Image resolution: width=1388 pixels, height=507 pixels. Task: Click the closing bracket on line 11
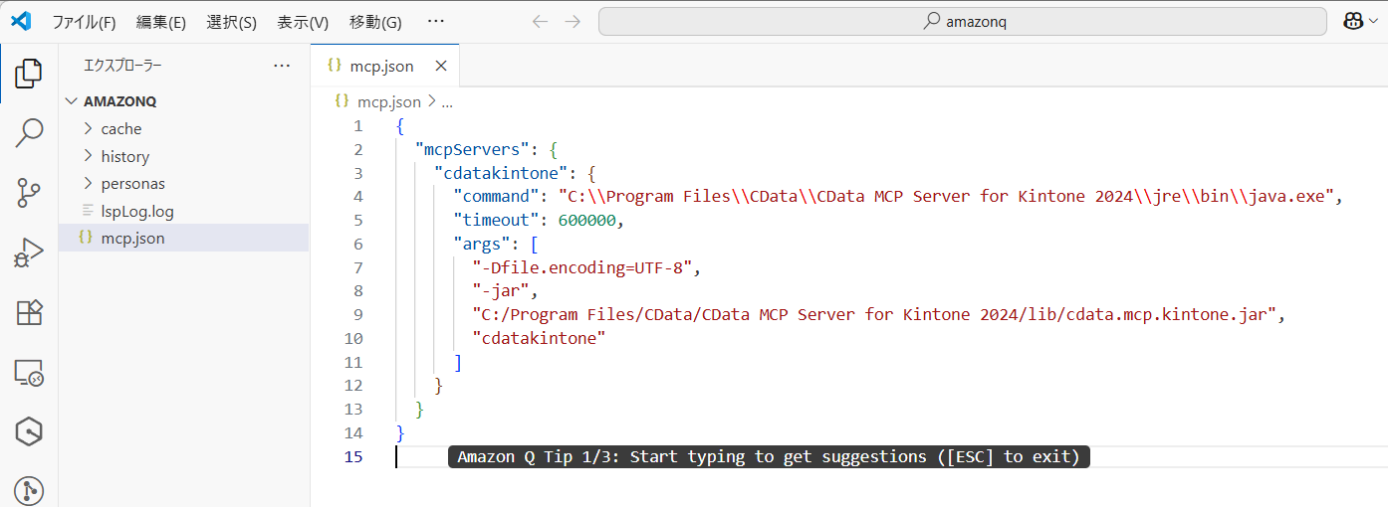point(458,362)
